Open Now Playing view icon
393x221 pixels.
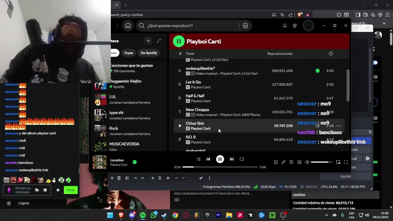276,162
